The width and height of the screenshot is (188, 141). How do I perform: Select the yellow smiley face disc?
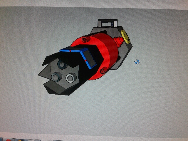tap(125, 37)
